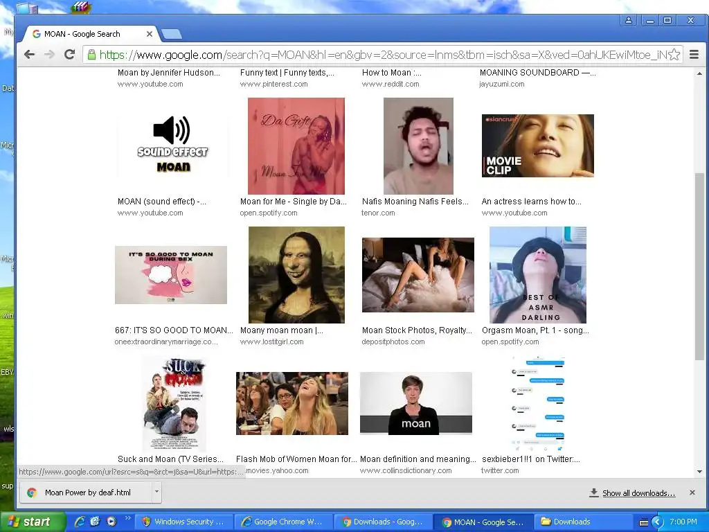Image resolution: width=709 pixels, height=532 pixels.
Task: Open the Windows start menu
Action: point(33,522)
